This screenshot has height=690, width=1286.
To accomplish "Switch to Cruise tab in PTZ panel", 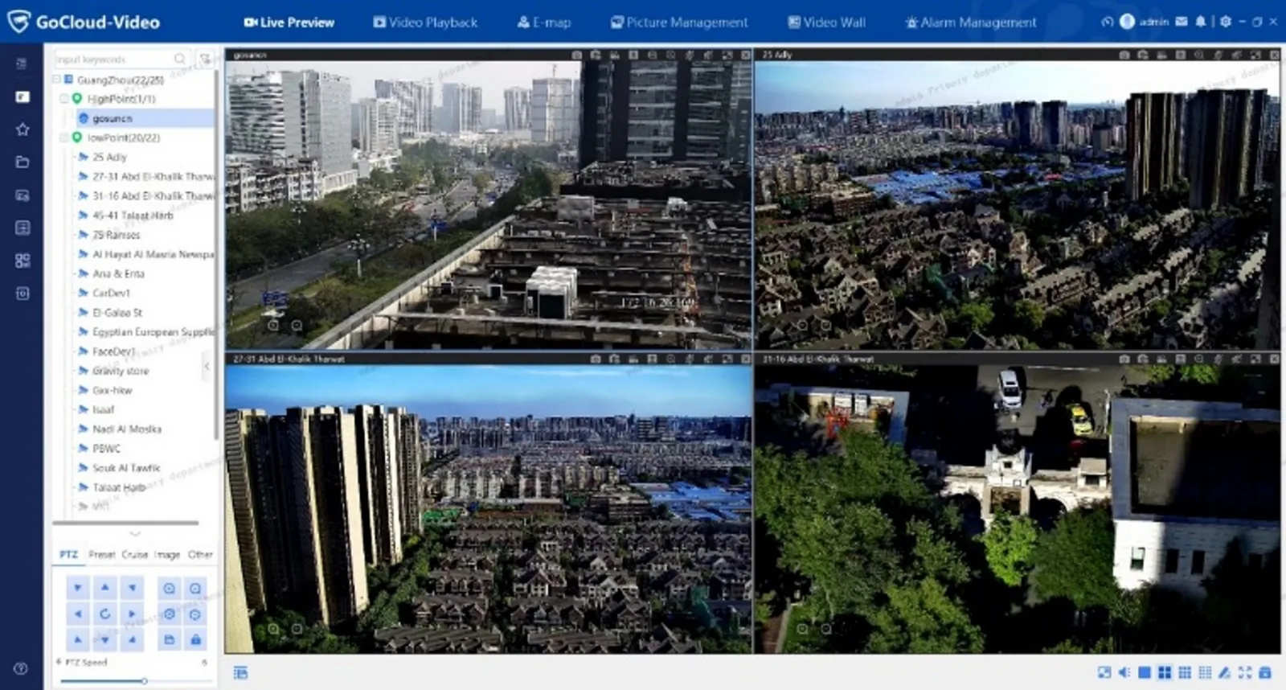I will (x=135, y=555).
